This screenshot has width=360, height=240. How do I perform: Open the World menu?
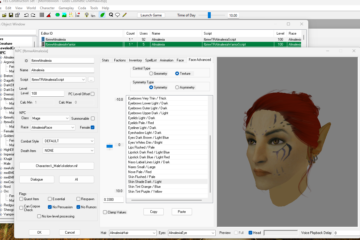[31, 8]
